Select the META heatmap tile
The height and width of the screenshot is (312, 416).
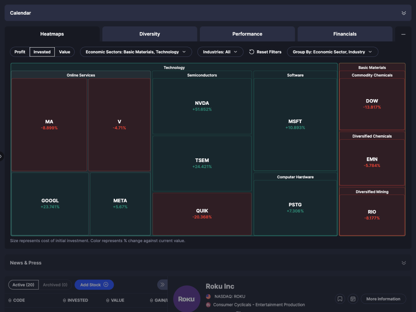tap(120, 204)
